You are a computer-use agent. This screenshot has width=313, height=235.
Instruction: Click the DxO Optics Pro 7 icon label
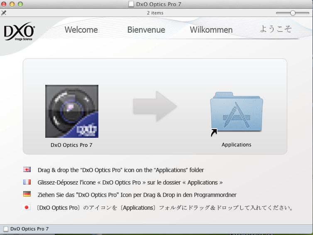(71, 145)
